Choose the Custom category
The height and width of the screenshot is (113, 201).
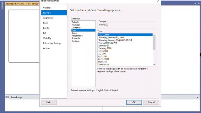[x=83, y=41]
